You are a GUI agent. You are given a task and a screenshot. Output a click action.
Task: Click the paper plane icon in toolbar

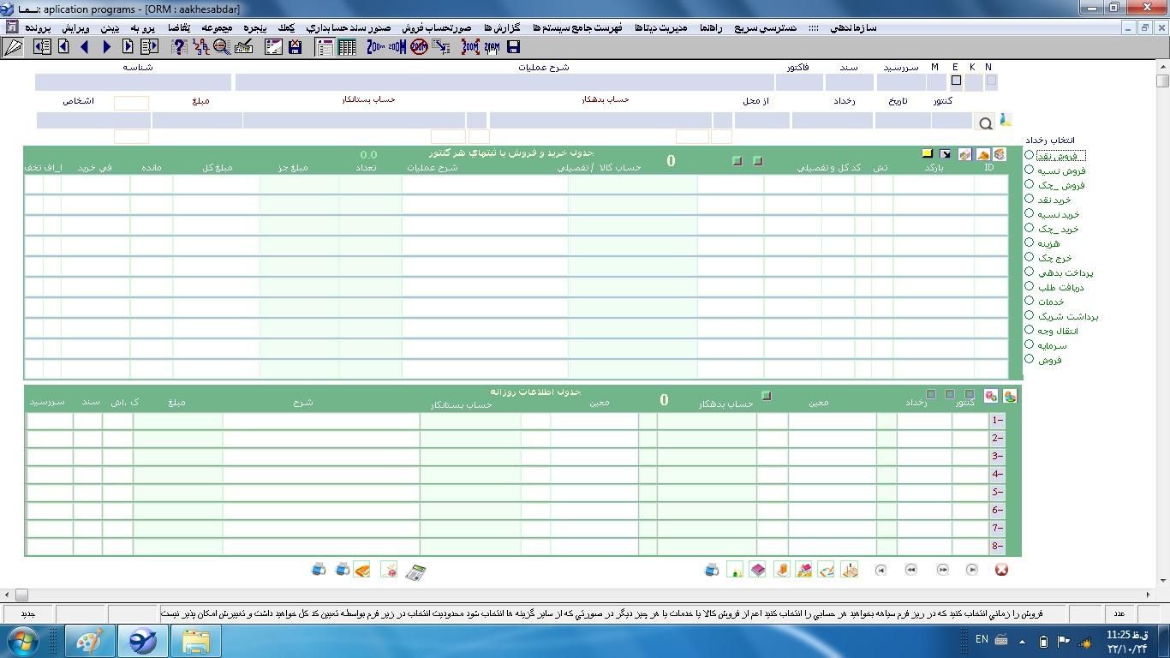13,47
